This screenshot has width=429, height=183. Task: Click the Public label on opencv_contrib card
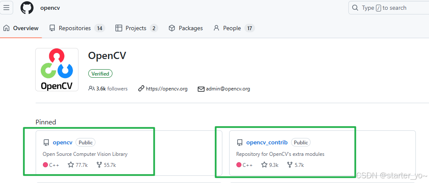pyautogui.click(x=301, y=143)
